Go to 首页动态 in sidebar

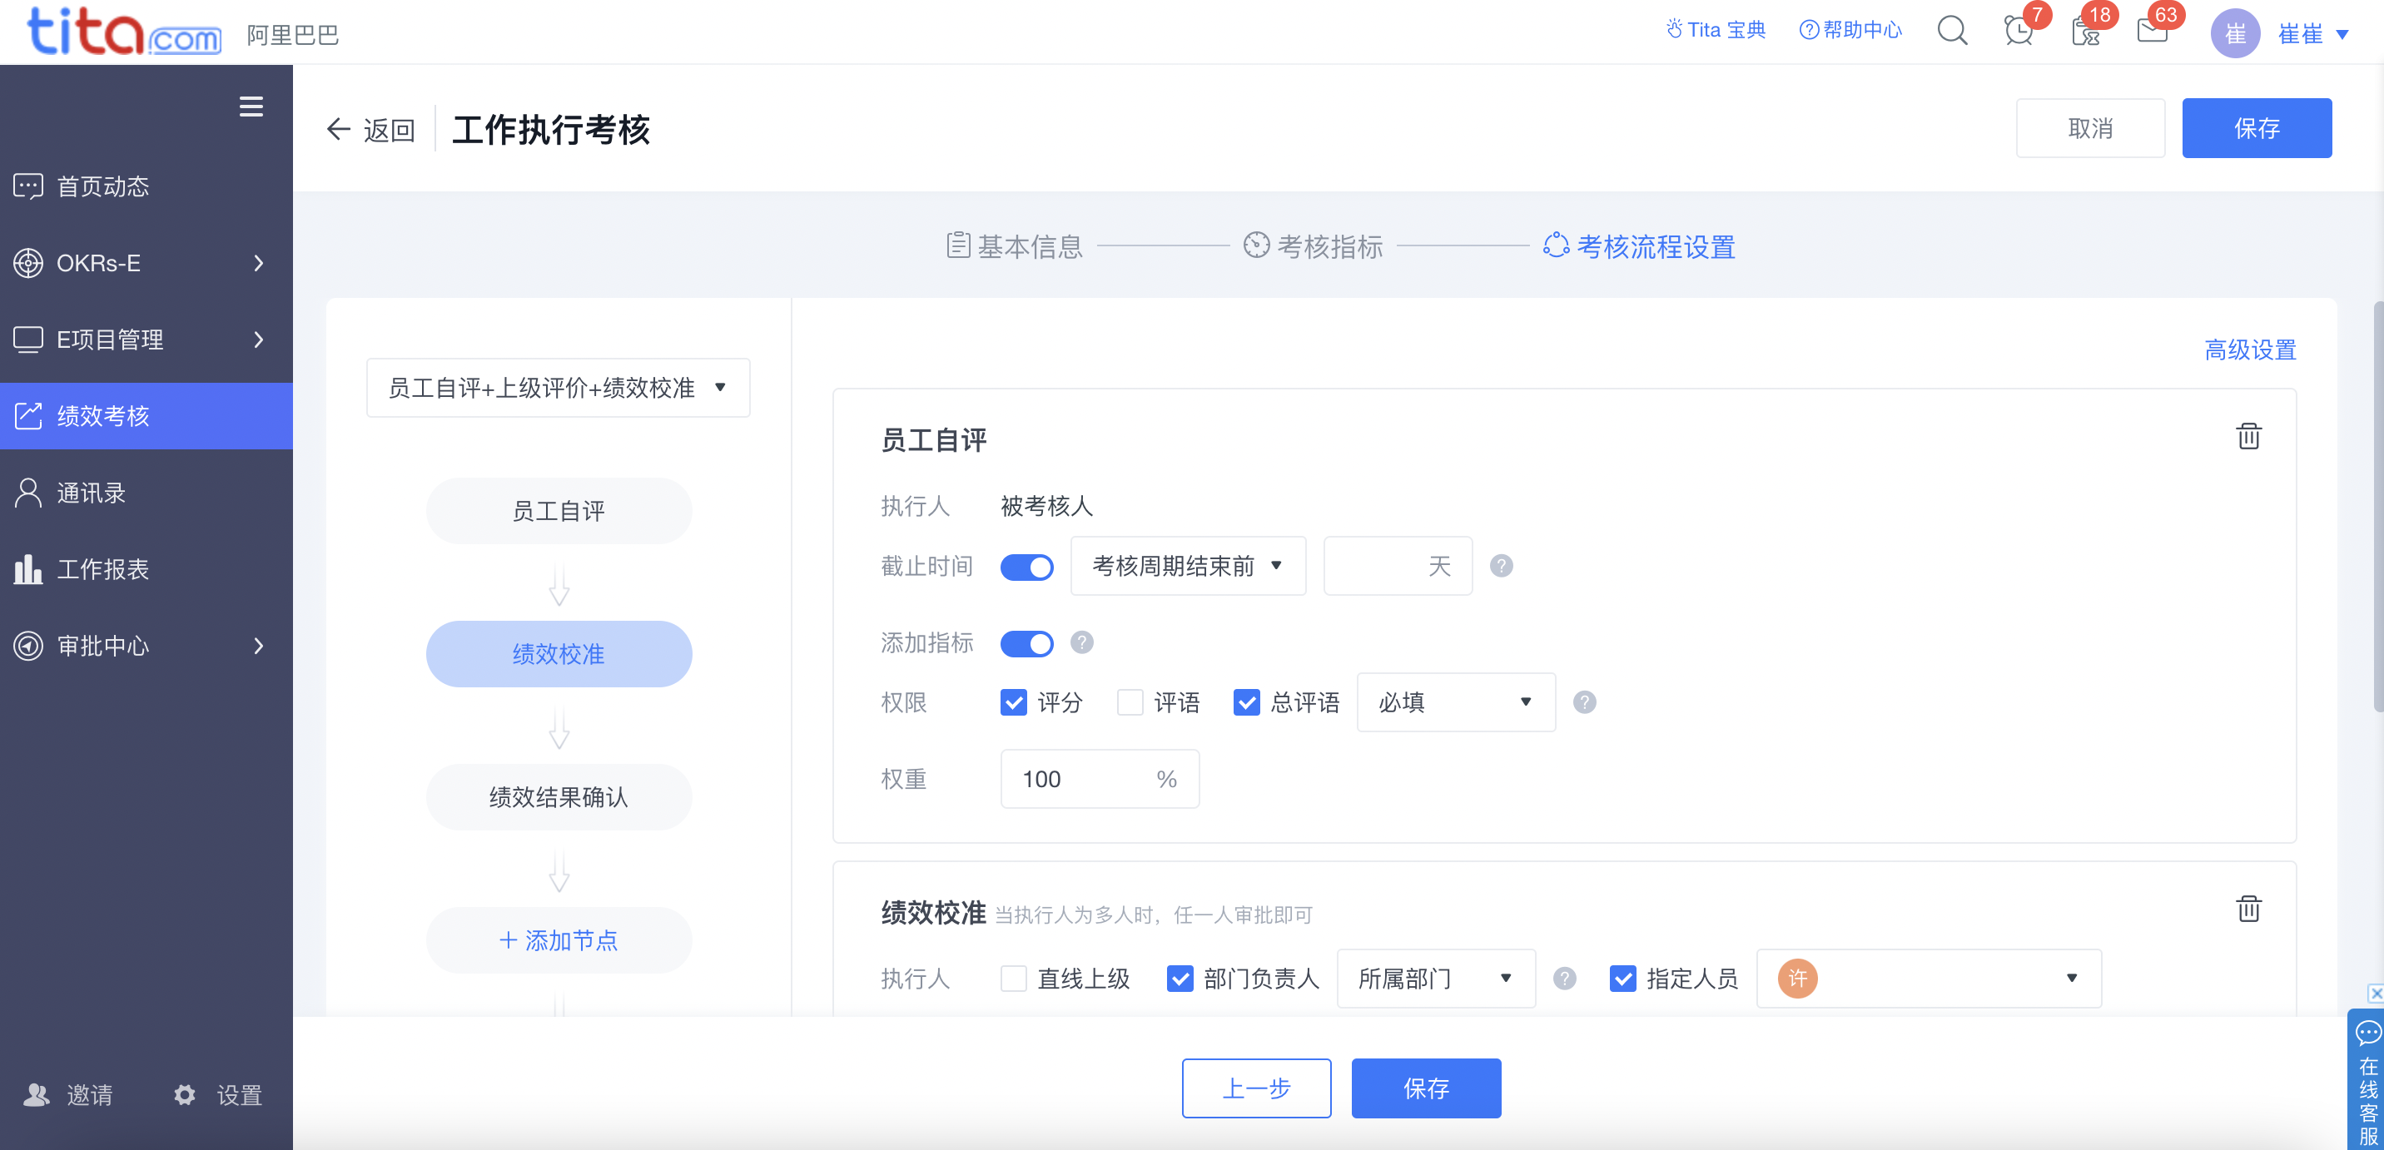point(147,186)
